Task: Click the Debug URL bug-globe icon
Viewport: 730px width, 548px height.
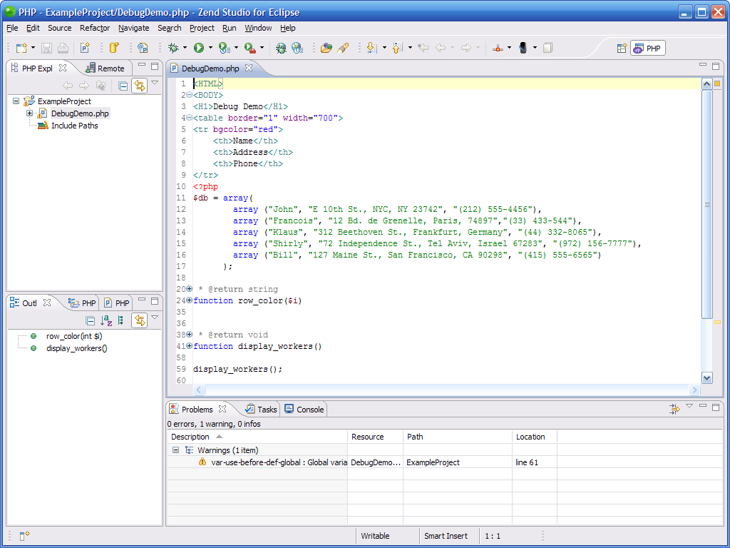Action: (x=281, y=48)
